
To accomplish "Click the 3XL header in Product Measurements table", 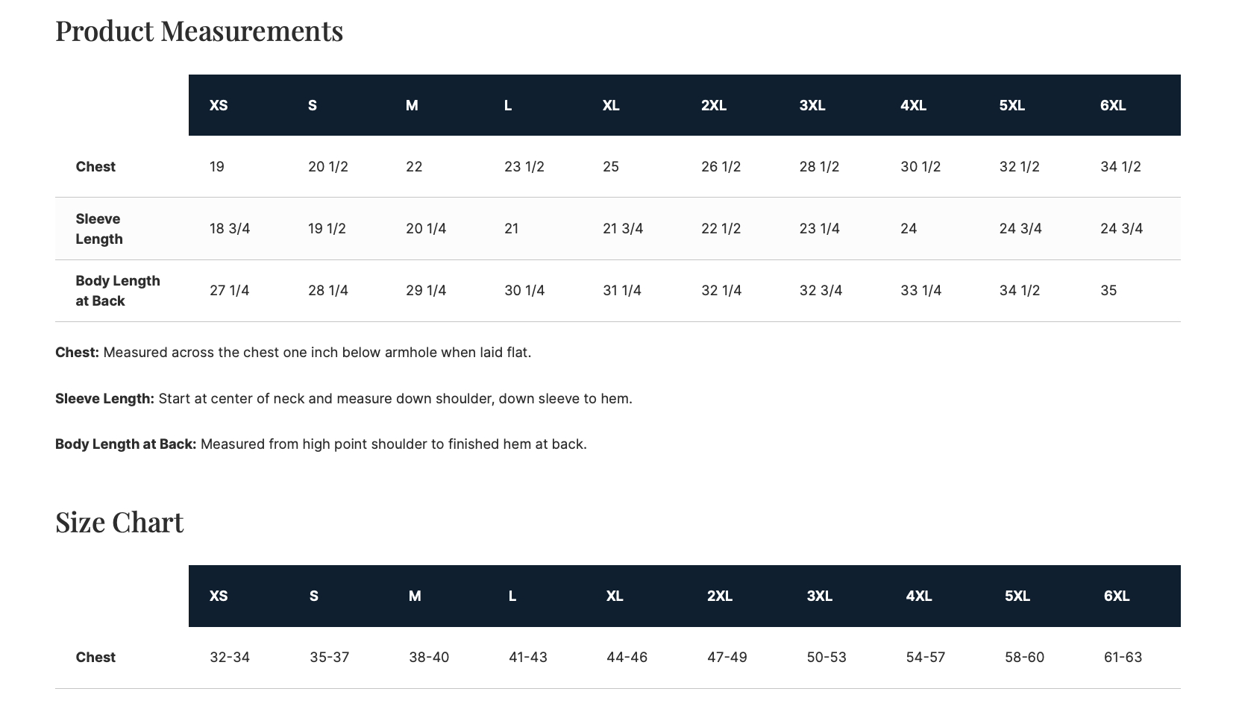I will (x=812, y=105).
